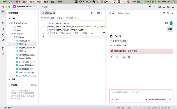Open the Search sidebar icon

(3, 18)
